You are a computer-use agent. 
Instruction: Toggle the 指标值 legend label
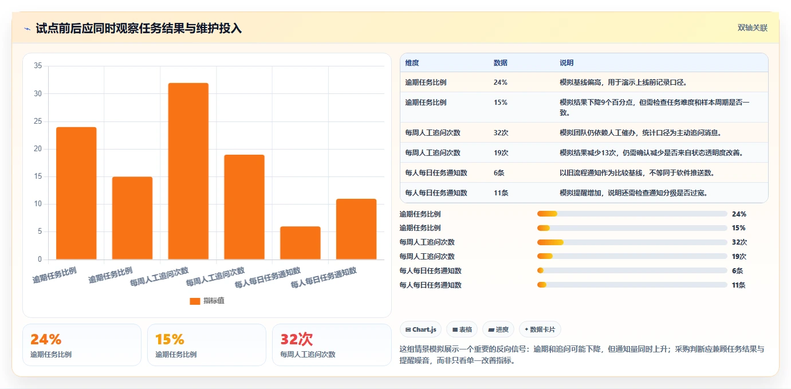pos(214,301)
